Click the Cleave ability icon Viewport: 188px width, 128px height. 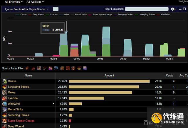coord(4,81)
